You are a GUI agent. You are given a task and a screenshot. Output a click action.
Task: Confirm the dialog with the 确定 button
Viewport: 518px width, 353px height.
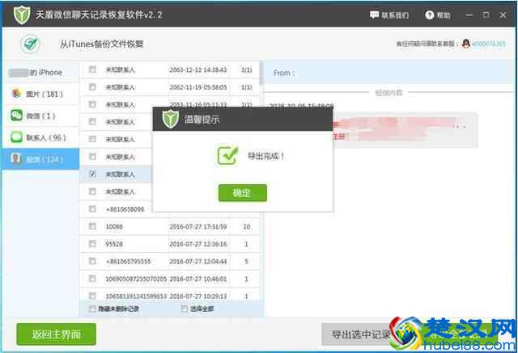coord(243,193)
